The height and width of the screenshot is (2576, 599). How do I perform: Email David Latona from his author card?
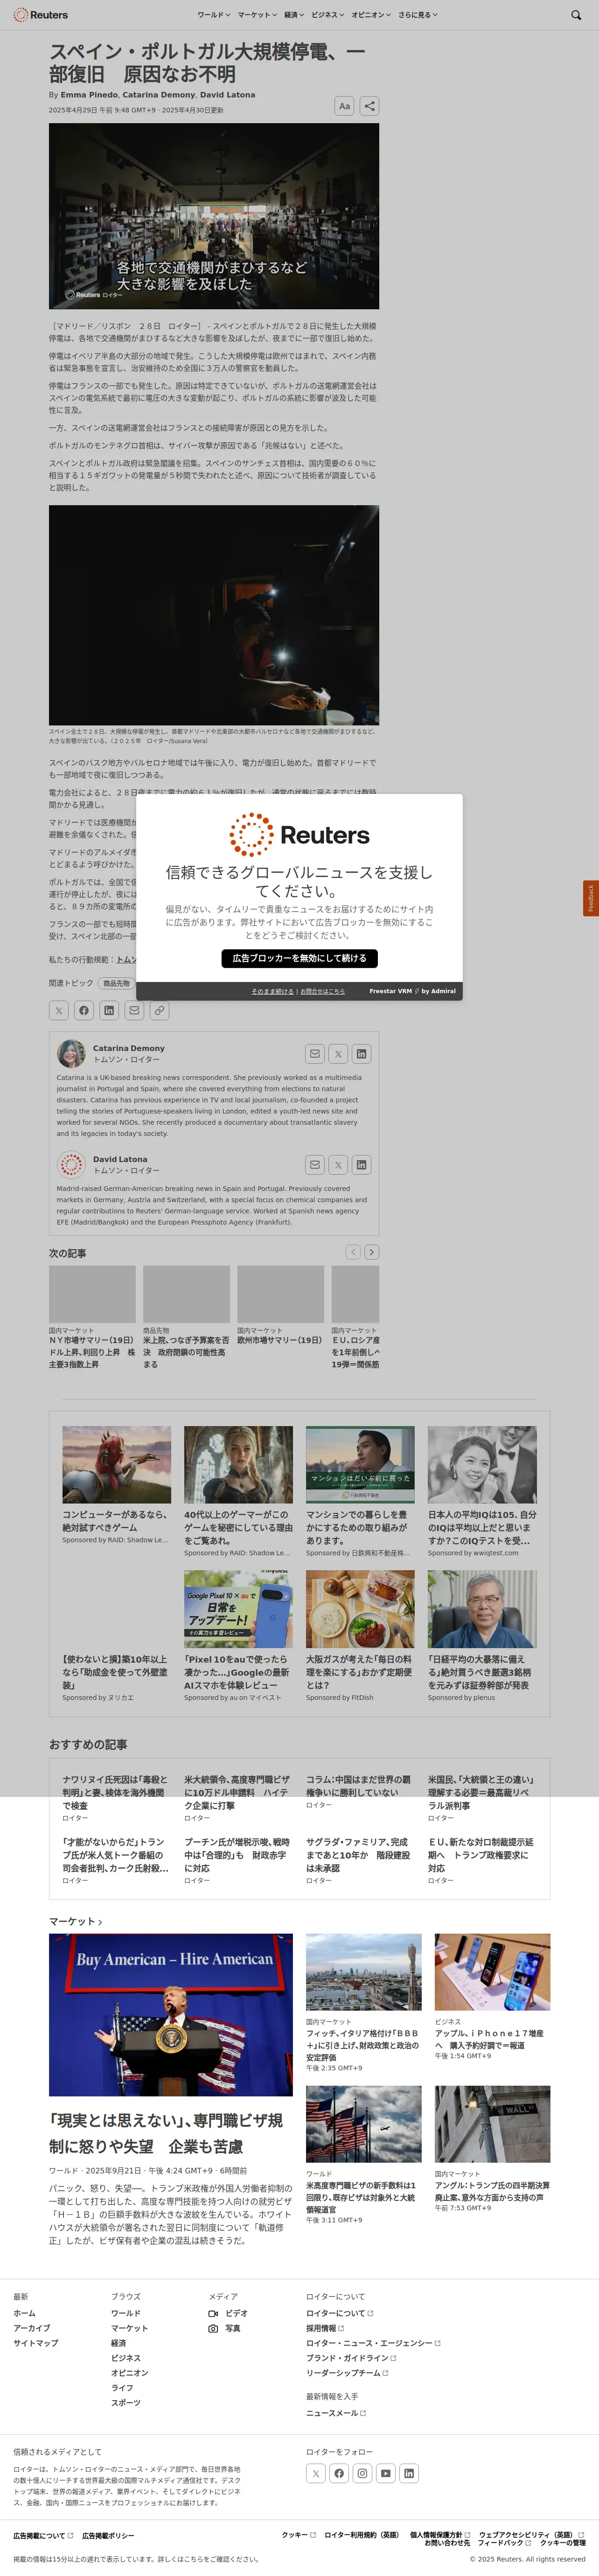315,1164
